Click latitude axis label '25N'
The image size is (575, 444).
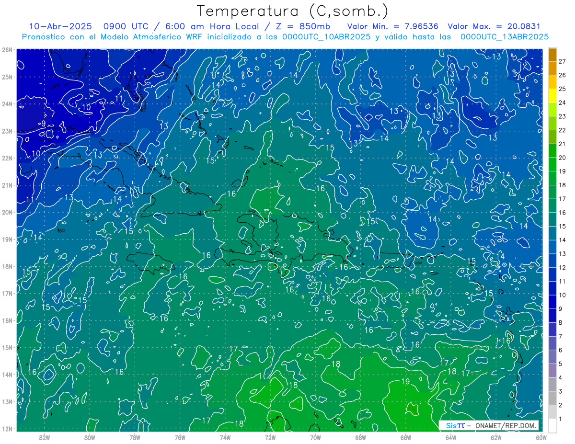tap(7, 77)
